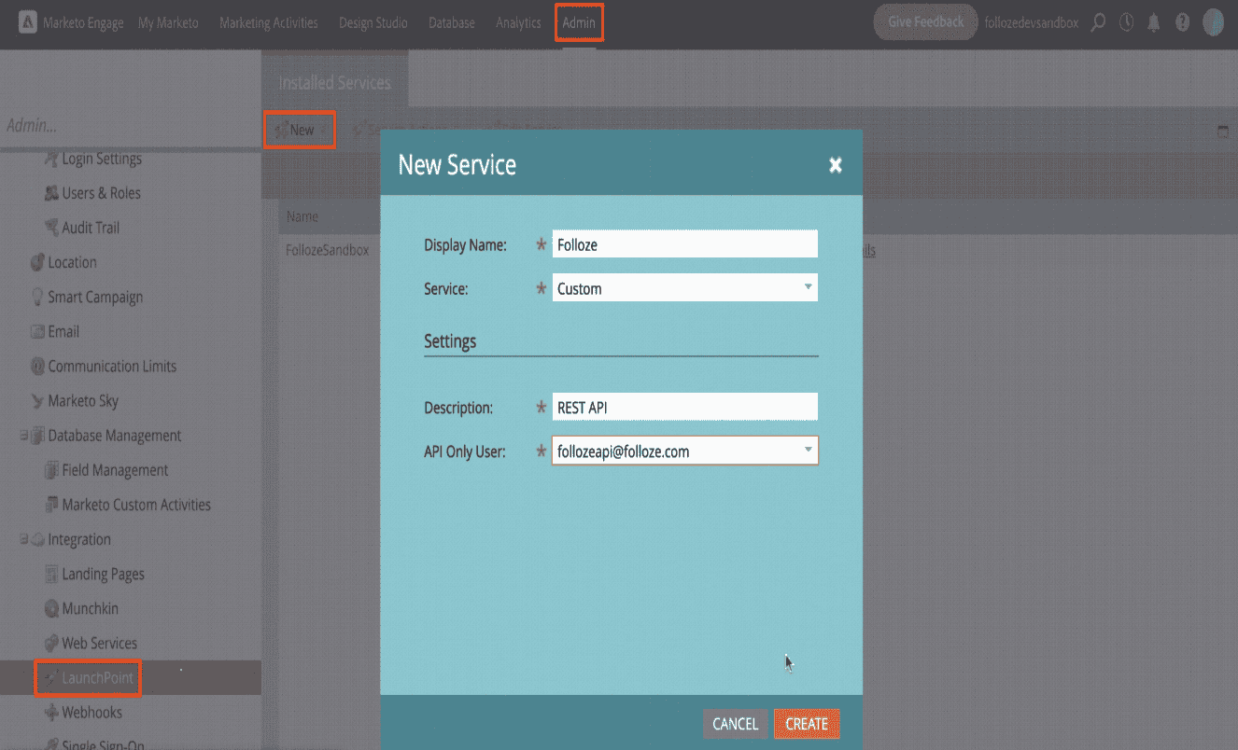Screen dimensions: 1238x750
Task: Select the Installed Services tab
Action: tap(334, 83)
